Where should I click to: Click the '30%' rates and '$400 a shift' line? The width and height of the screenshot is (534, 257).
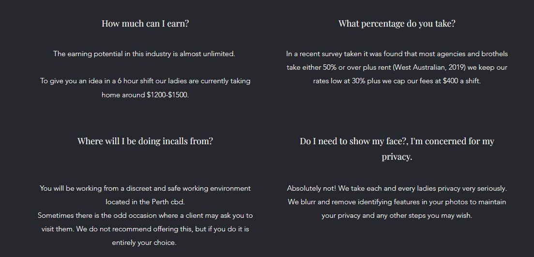point(397,81)
